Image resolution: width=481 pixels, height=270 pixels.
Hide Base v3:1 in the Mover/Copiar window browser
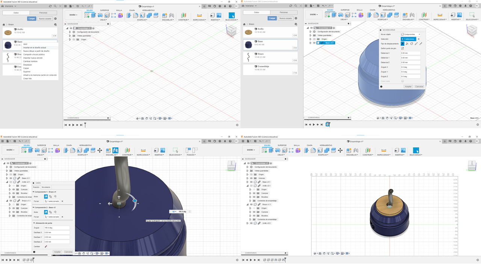315,43
